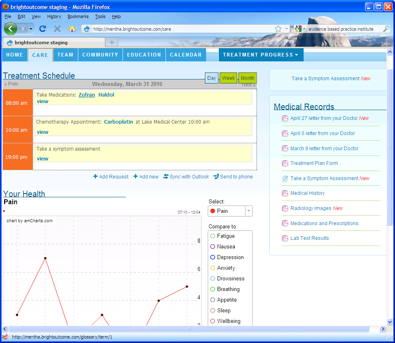The width and height of the screenshot is (395, 343).
Task: Switch schedule to Month view
Action: click(x=247, y=78)
